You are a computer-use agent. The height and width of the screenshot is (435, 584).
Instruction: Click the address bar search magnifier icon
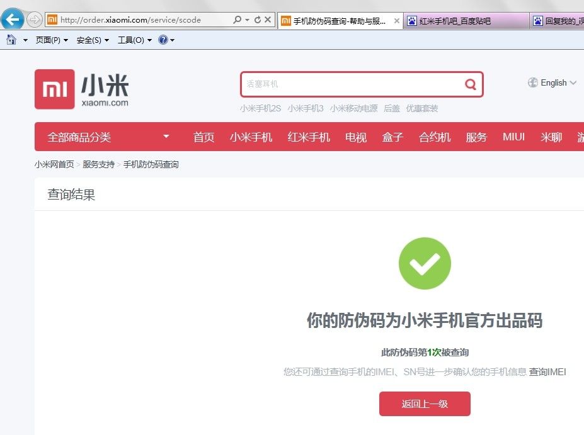point(237,20)
